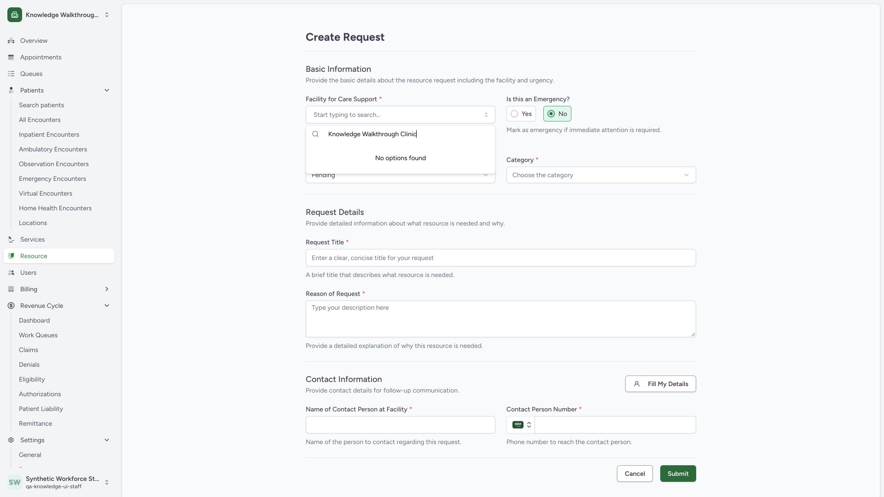Collapse the Revenue Cycle section chevron
Image resolution: width=884 pixels, height=497 pixels.
tap(107, 306)
